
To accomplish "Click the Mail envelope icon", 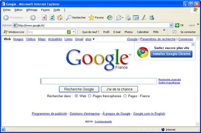I will [x=119, y=17].
